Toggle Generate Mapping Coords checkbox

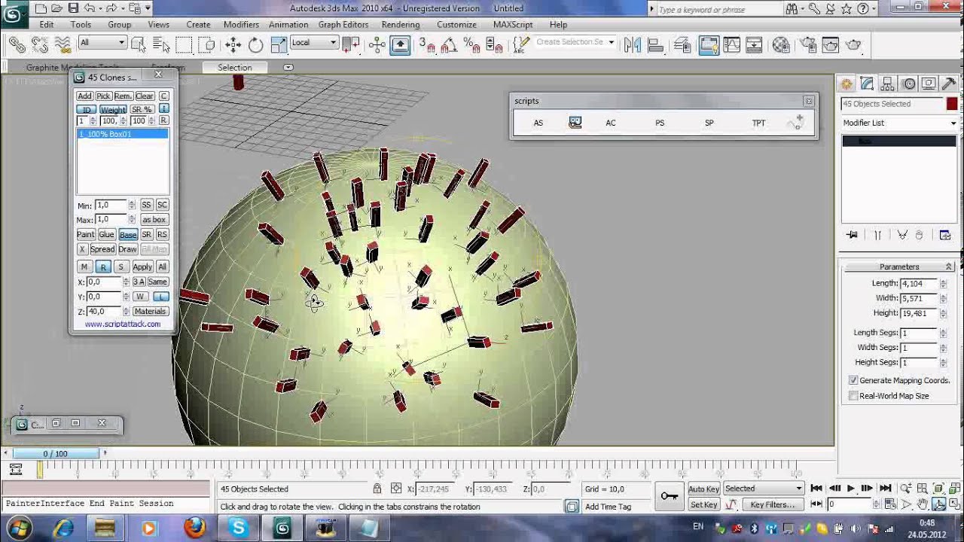(x=853, y=381)
